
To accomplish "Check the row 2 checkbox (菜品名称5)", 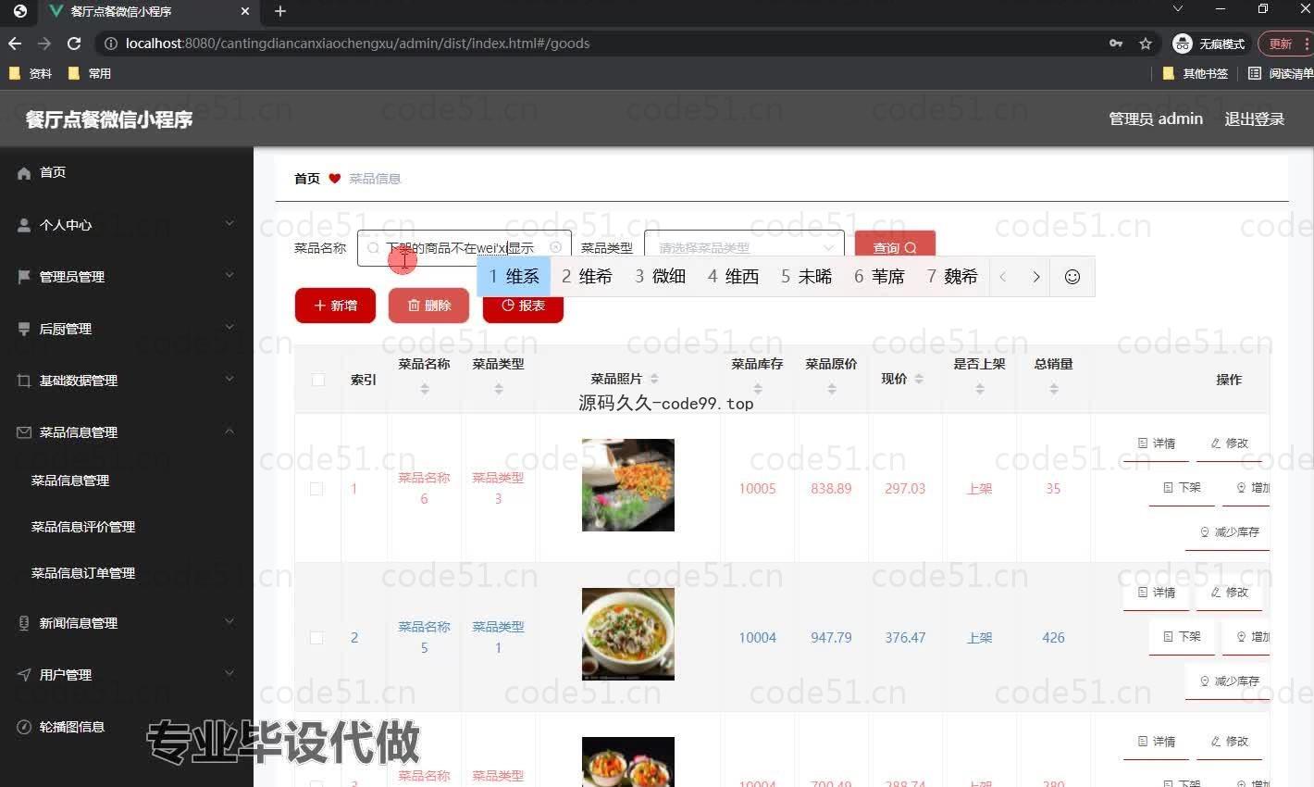I will pyautogui.click(x=316, y=638).
